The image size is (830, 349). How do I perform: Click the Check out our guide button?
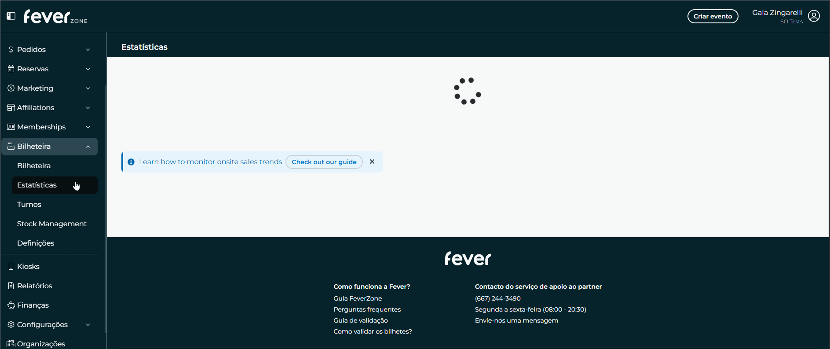pos(324,162)
